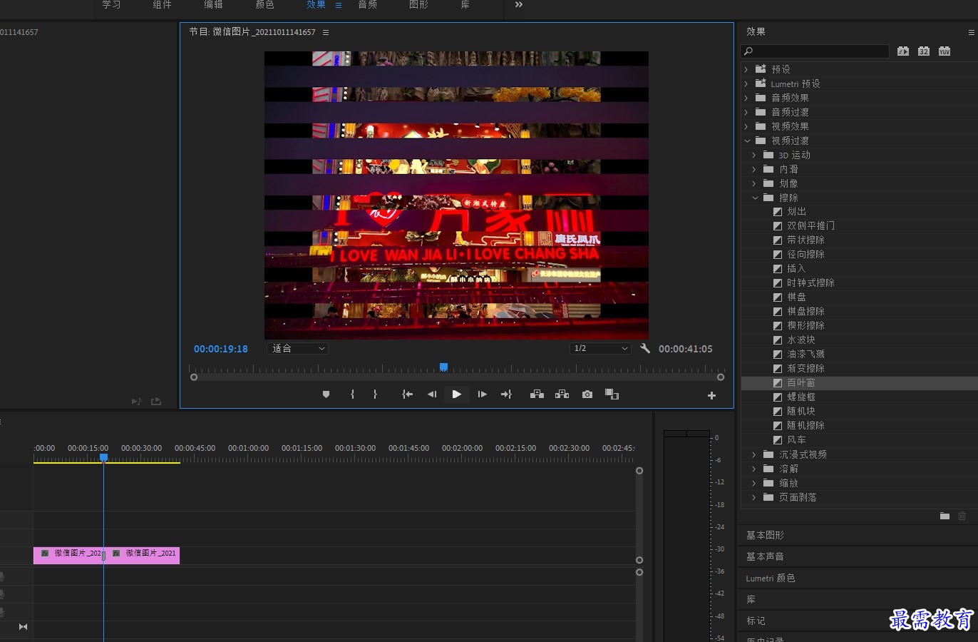Open comparison view button

click(612, 394)
